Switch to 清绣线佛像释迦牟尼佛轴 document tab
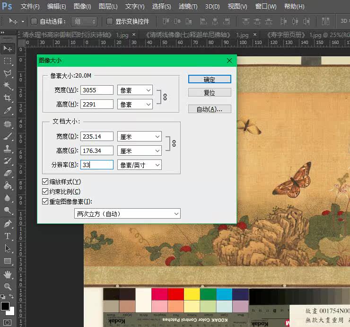Screen dimensions: 350x327 (x=197, y=35)
